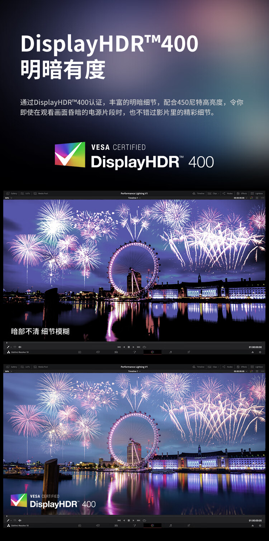The image size is (269, 541).
Task: Toggle loop playback in lower HDR Resolve window
Action: [144, 521]
